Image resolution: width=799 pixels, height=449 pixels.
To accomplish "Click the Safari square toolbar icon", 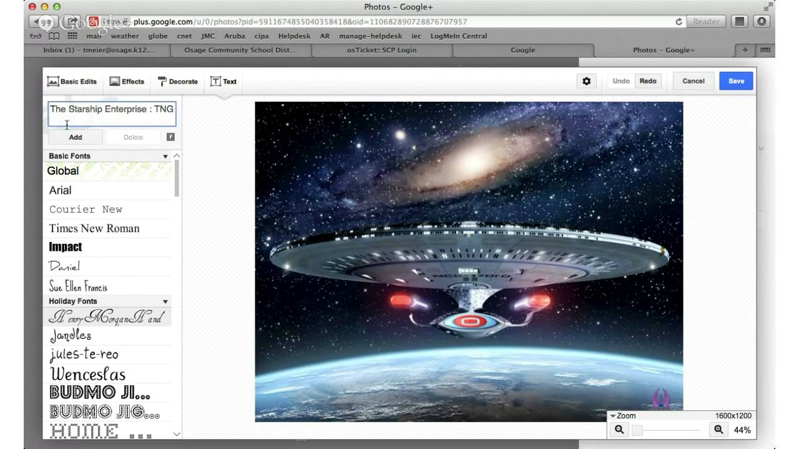I will 740,21.
